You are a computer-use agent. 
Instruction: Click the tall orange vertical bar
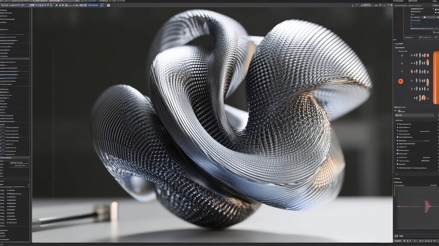point(436,77)
